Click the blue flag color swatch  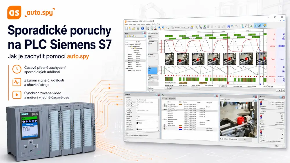180,129
